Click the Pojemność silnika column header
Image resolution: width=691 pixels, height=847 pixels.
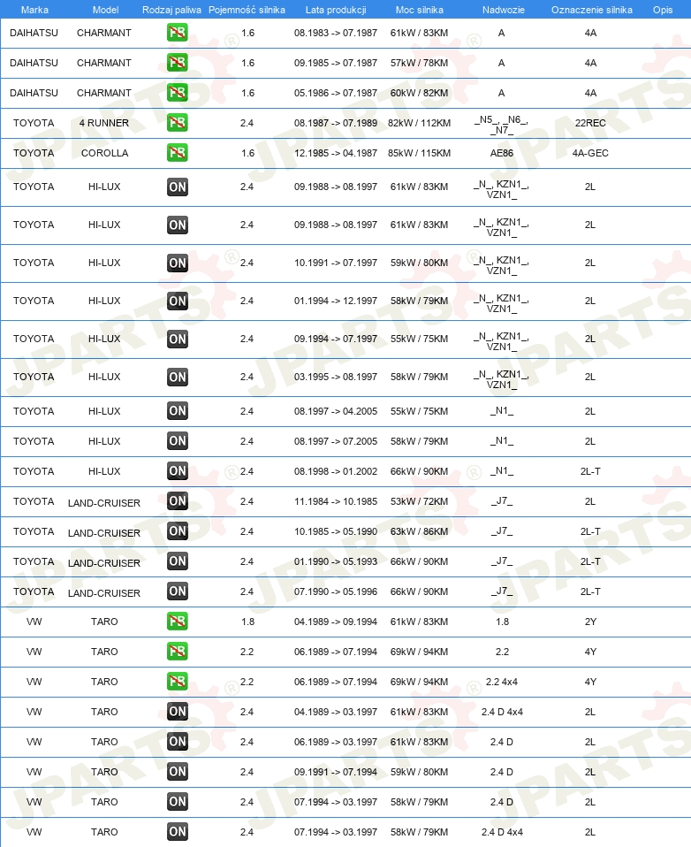(247, 10)
